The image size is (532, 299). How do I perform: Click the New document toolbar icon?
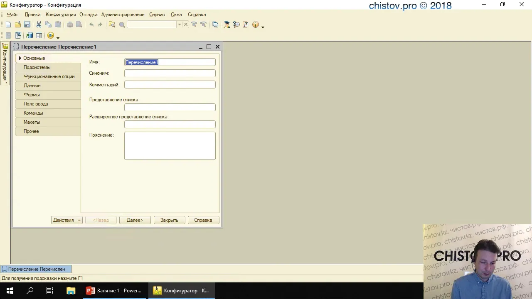(x=8, y=25)
